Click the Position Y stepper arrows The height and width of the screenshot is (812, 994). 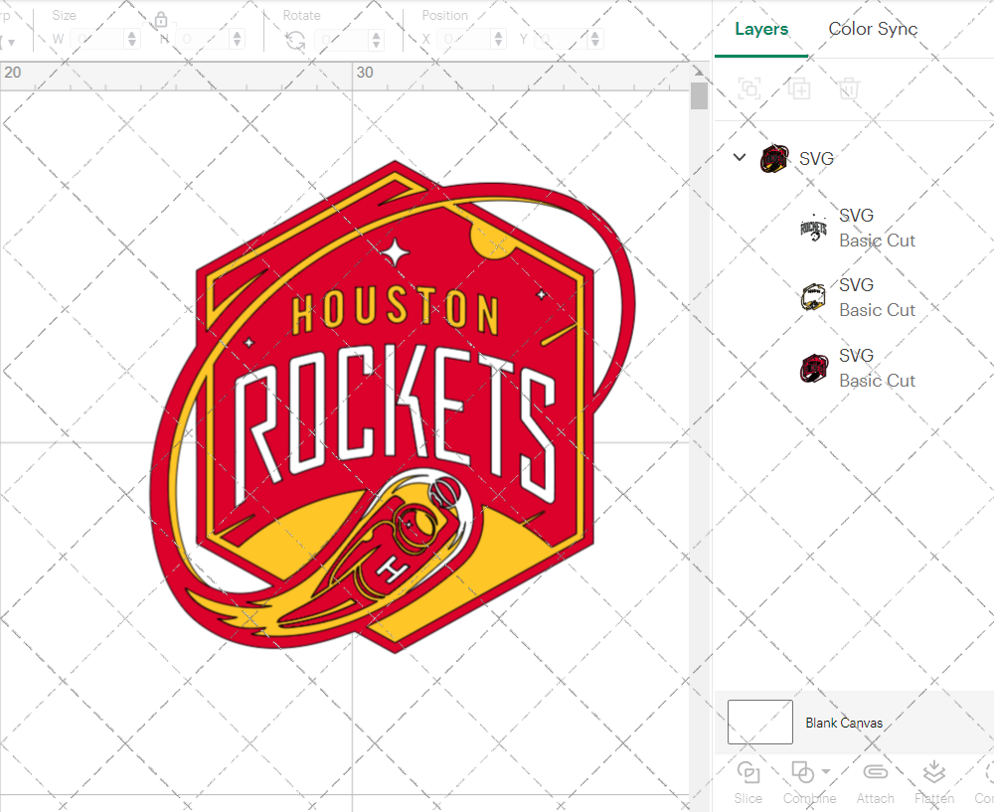tap(595, 40)
